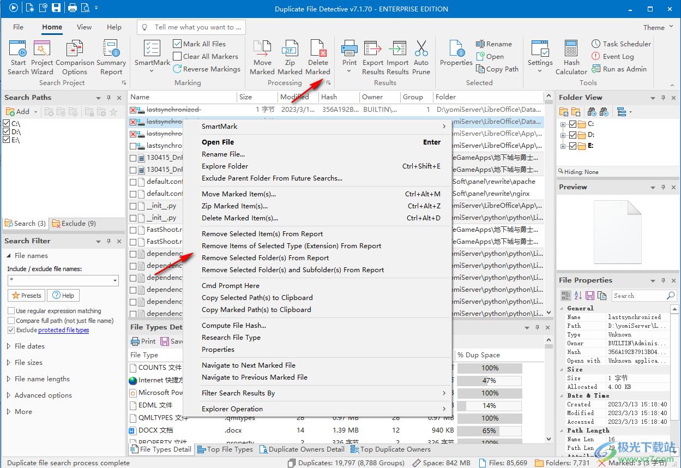Screen dimensions: 681x468
Task: Click Copy Path in ribbon
Action: 497,69
